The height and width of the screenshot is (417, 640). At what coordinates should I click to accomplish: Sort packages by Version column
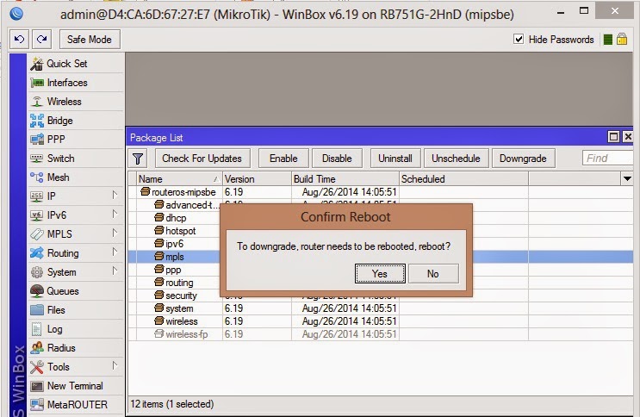coord(257,179)
